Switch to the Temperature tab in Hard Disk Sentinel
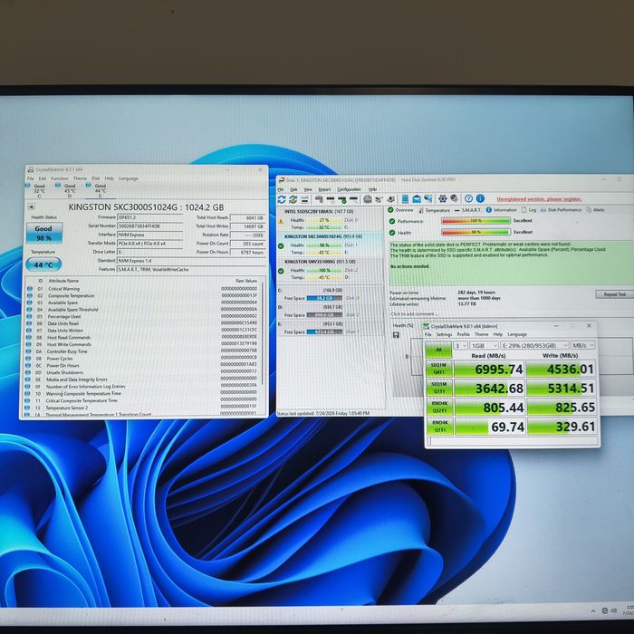 tap(434, 210)
